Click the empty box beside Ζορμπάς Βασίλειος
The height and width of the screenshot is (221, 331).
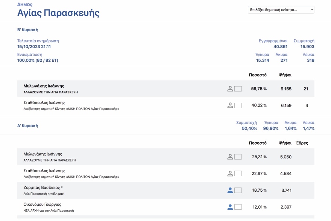click(238, 190)
